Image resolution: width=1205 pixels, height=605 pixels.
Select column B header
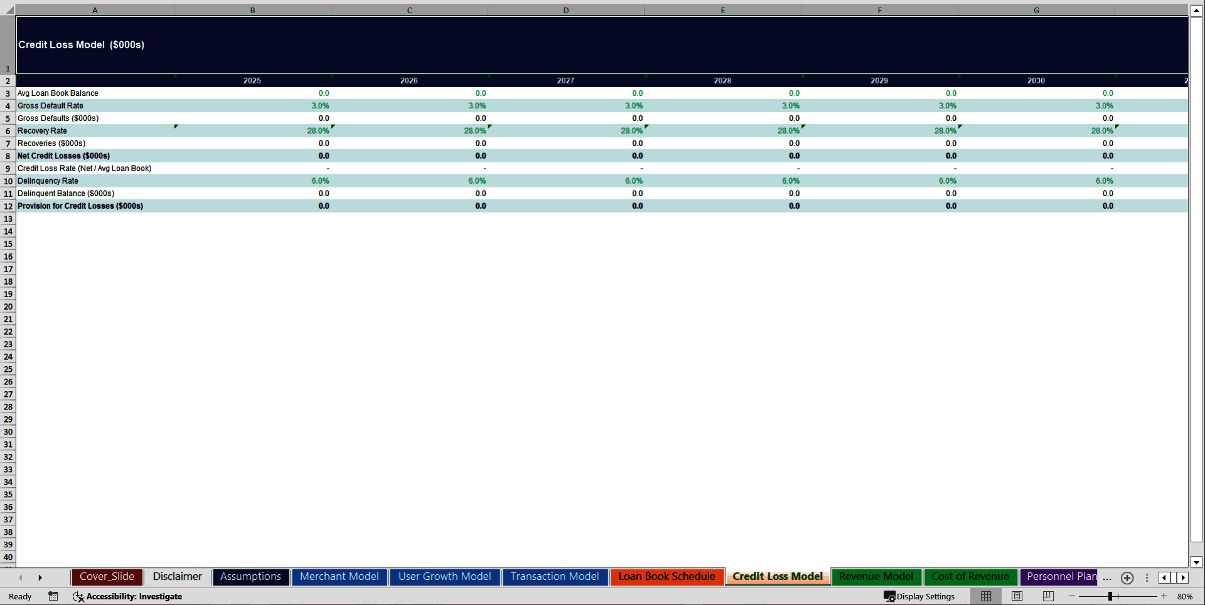pos(252,9)
